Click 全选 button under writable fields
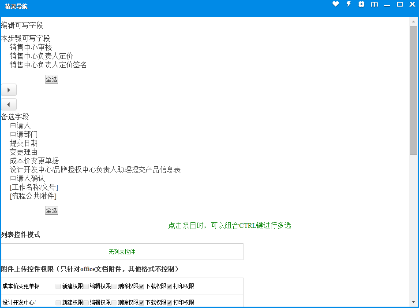This screenshot has height=308, width=419. click(52, 79)
